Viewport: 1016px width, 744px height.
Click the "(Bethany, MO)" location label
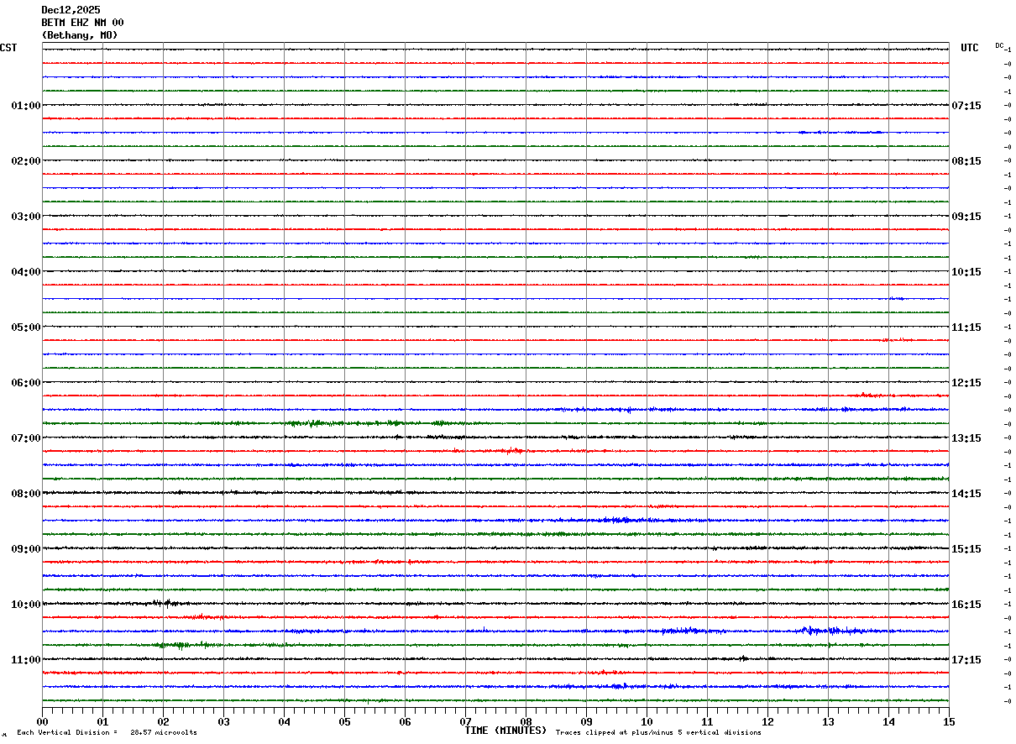tap(80, 35)
